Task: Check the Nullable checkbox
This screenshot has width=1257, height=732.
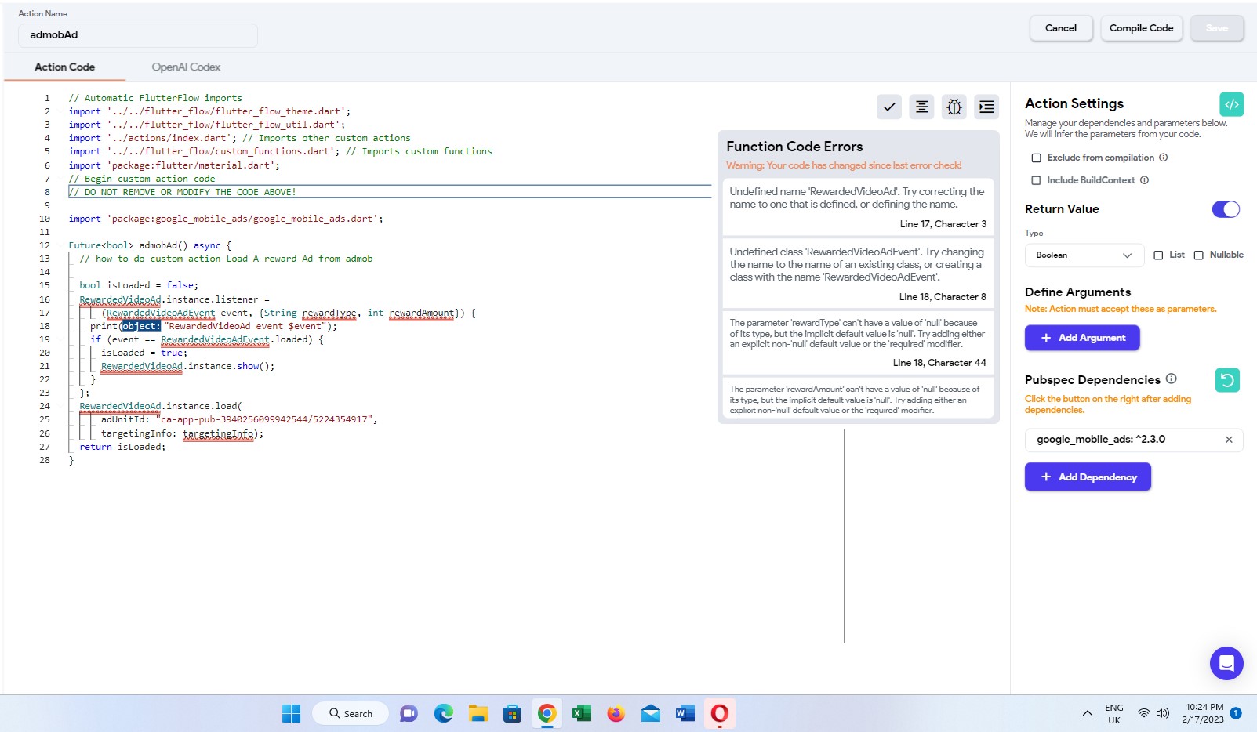Action: click(1199, 255)
